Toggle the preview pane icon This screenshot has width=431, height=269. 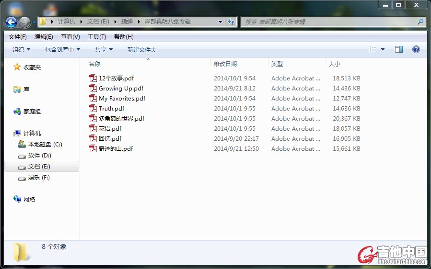coord(398,49)
